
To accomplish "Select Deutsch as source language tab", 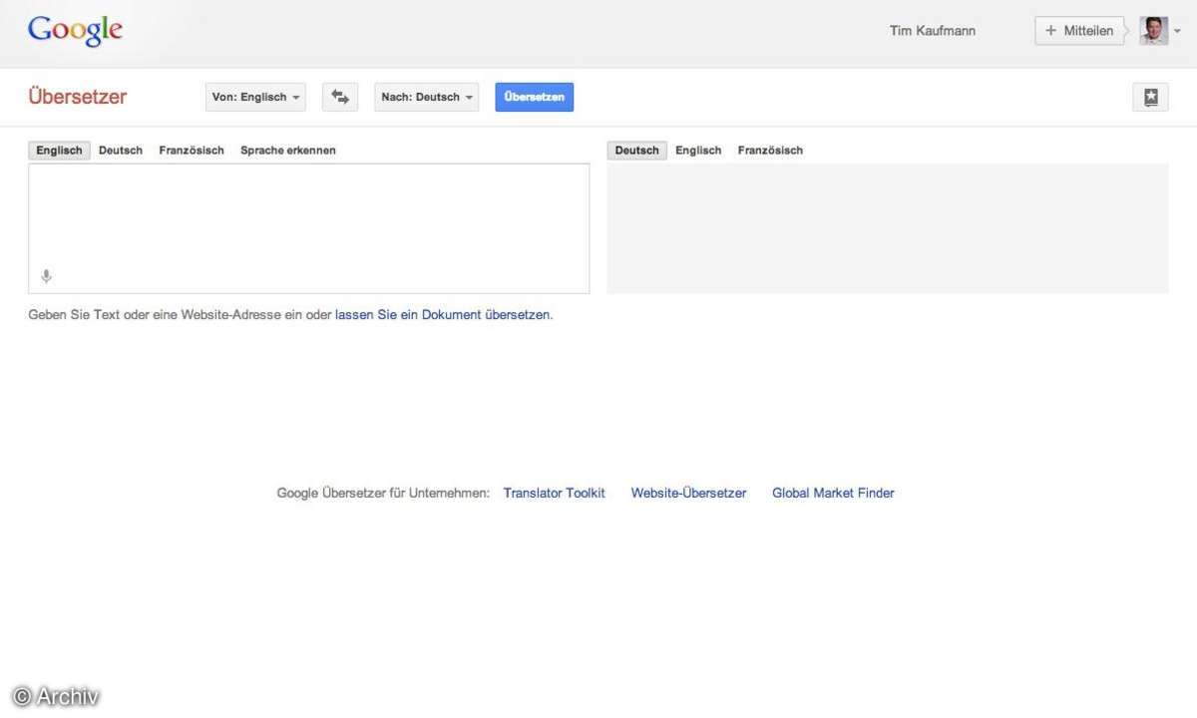I will tap(121, 151).
